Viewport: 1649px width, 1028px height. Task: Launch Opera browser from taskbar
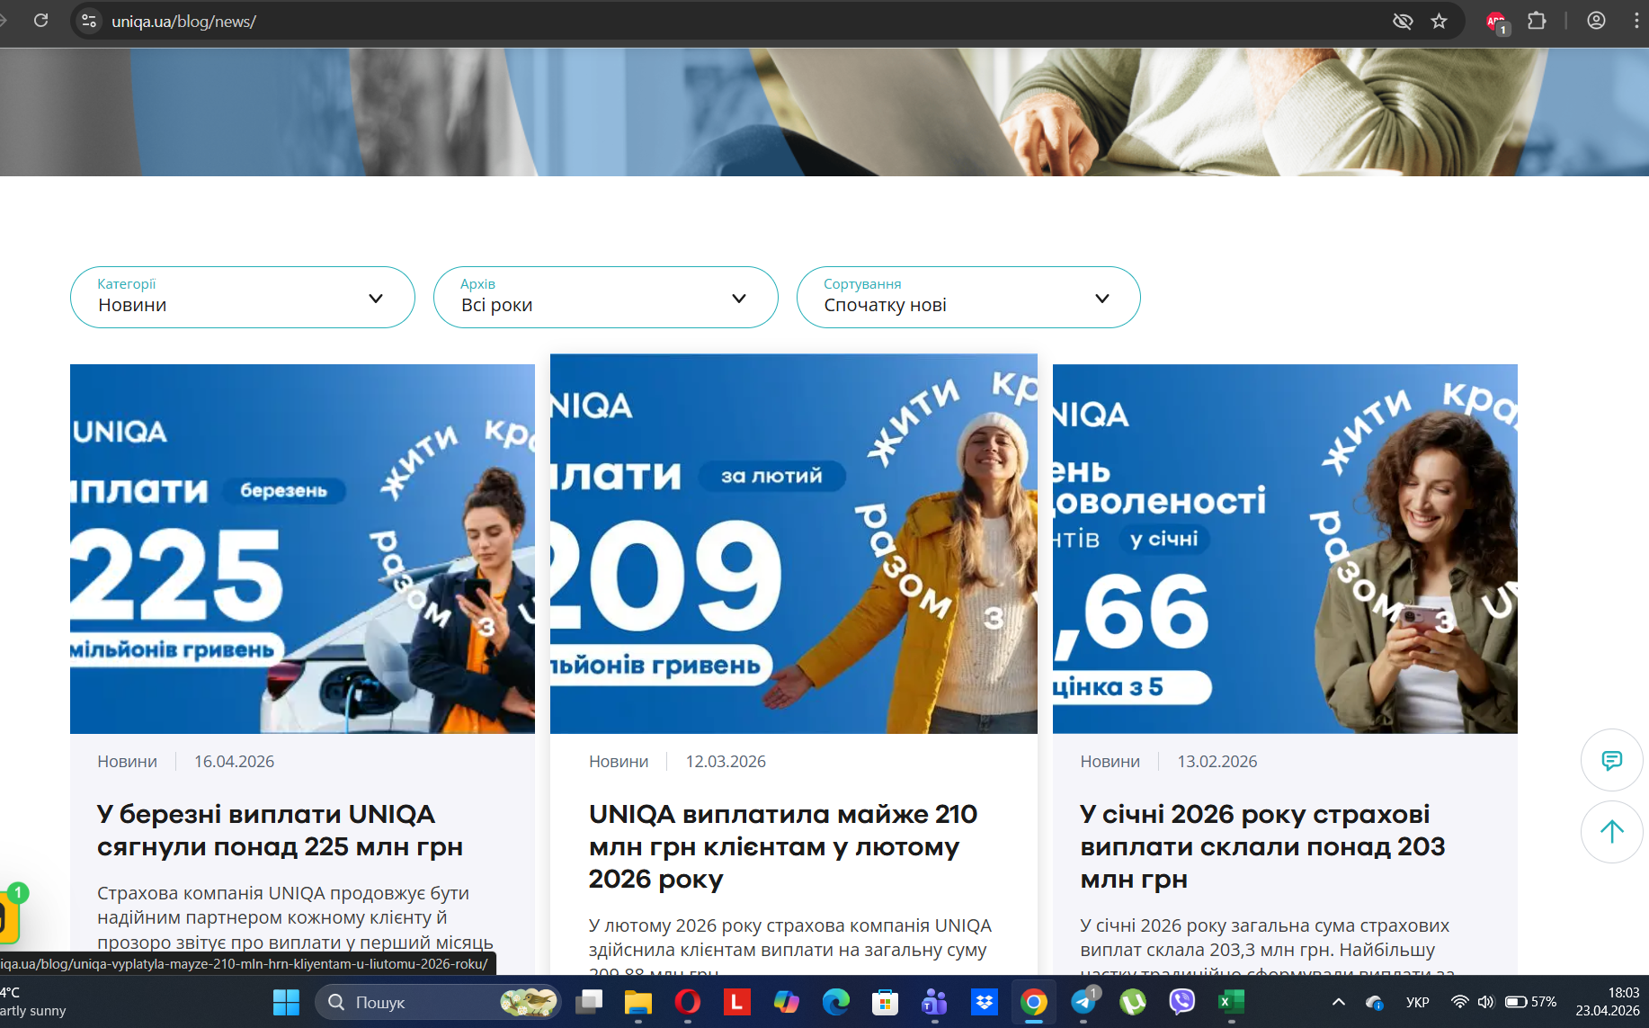(688, 1002)
